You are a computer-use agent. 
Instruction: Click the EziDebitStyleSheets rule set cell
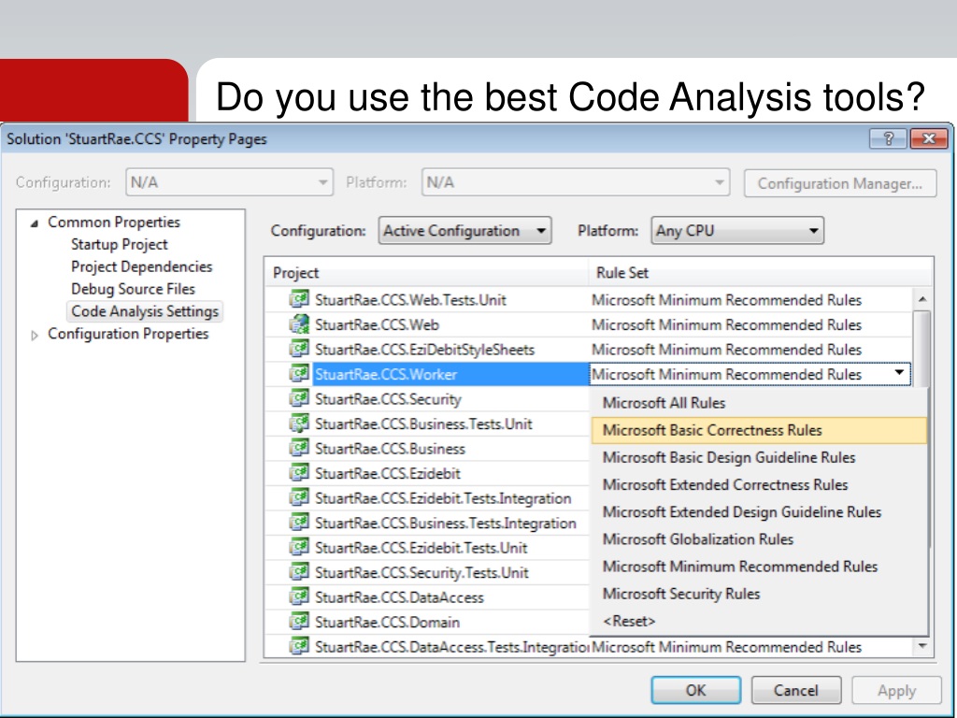[750, 350]
